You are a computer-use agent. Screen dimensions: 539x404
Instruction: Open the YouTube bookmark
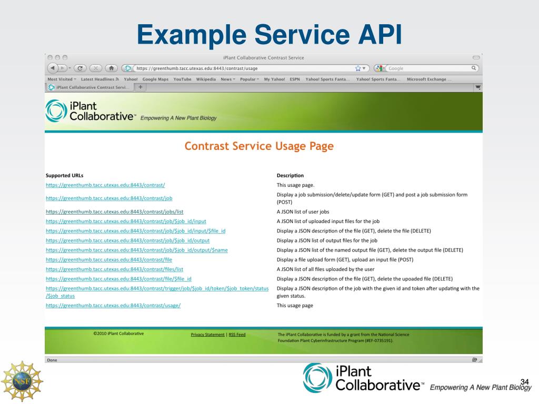pyautogui.click(x=182, y=79)
